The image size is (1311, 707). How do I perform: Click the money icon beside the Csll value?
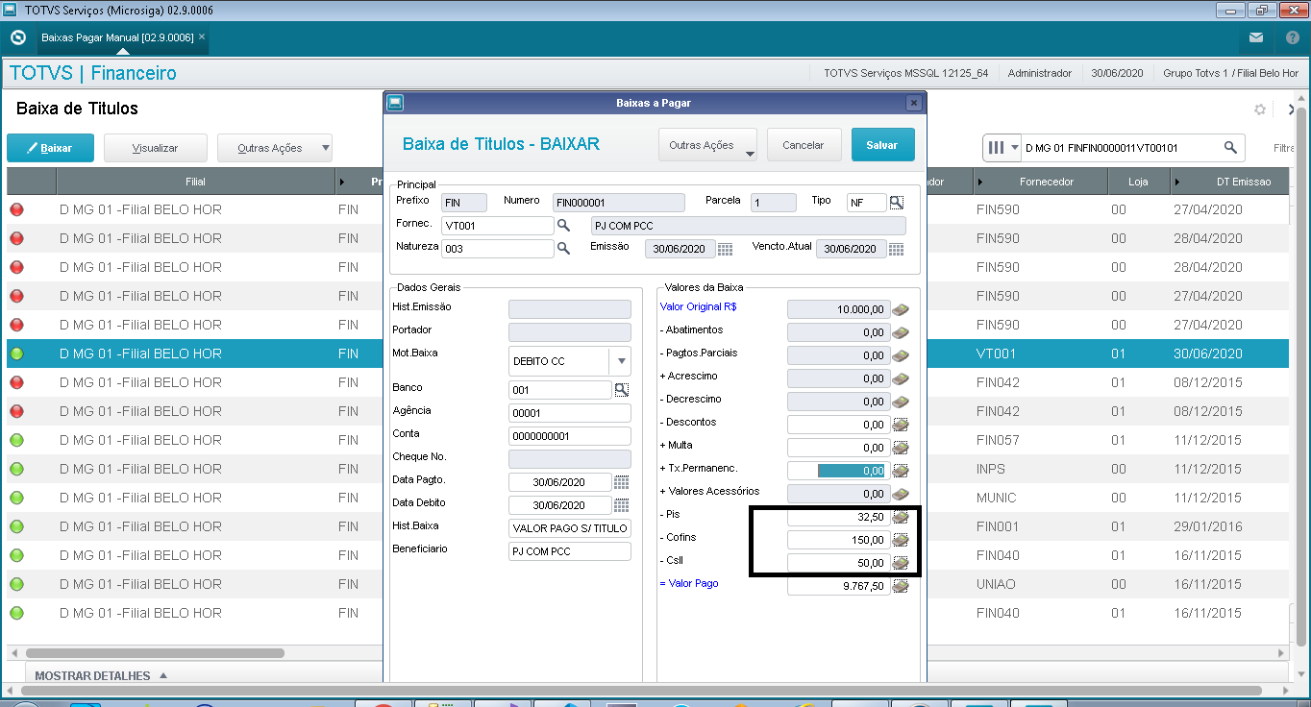900,563
